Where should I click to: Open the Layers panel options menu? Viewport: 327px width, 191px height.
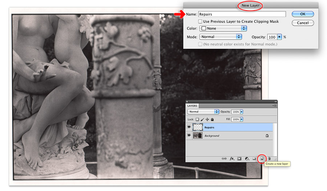pos(274,106)
